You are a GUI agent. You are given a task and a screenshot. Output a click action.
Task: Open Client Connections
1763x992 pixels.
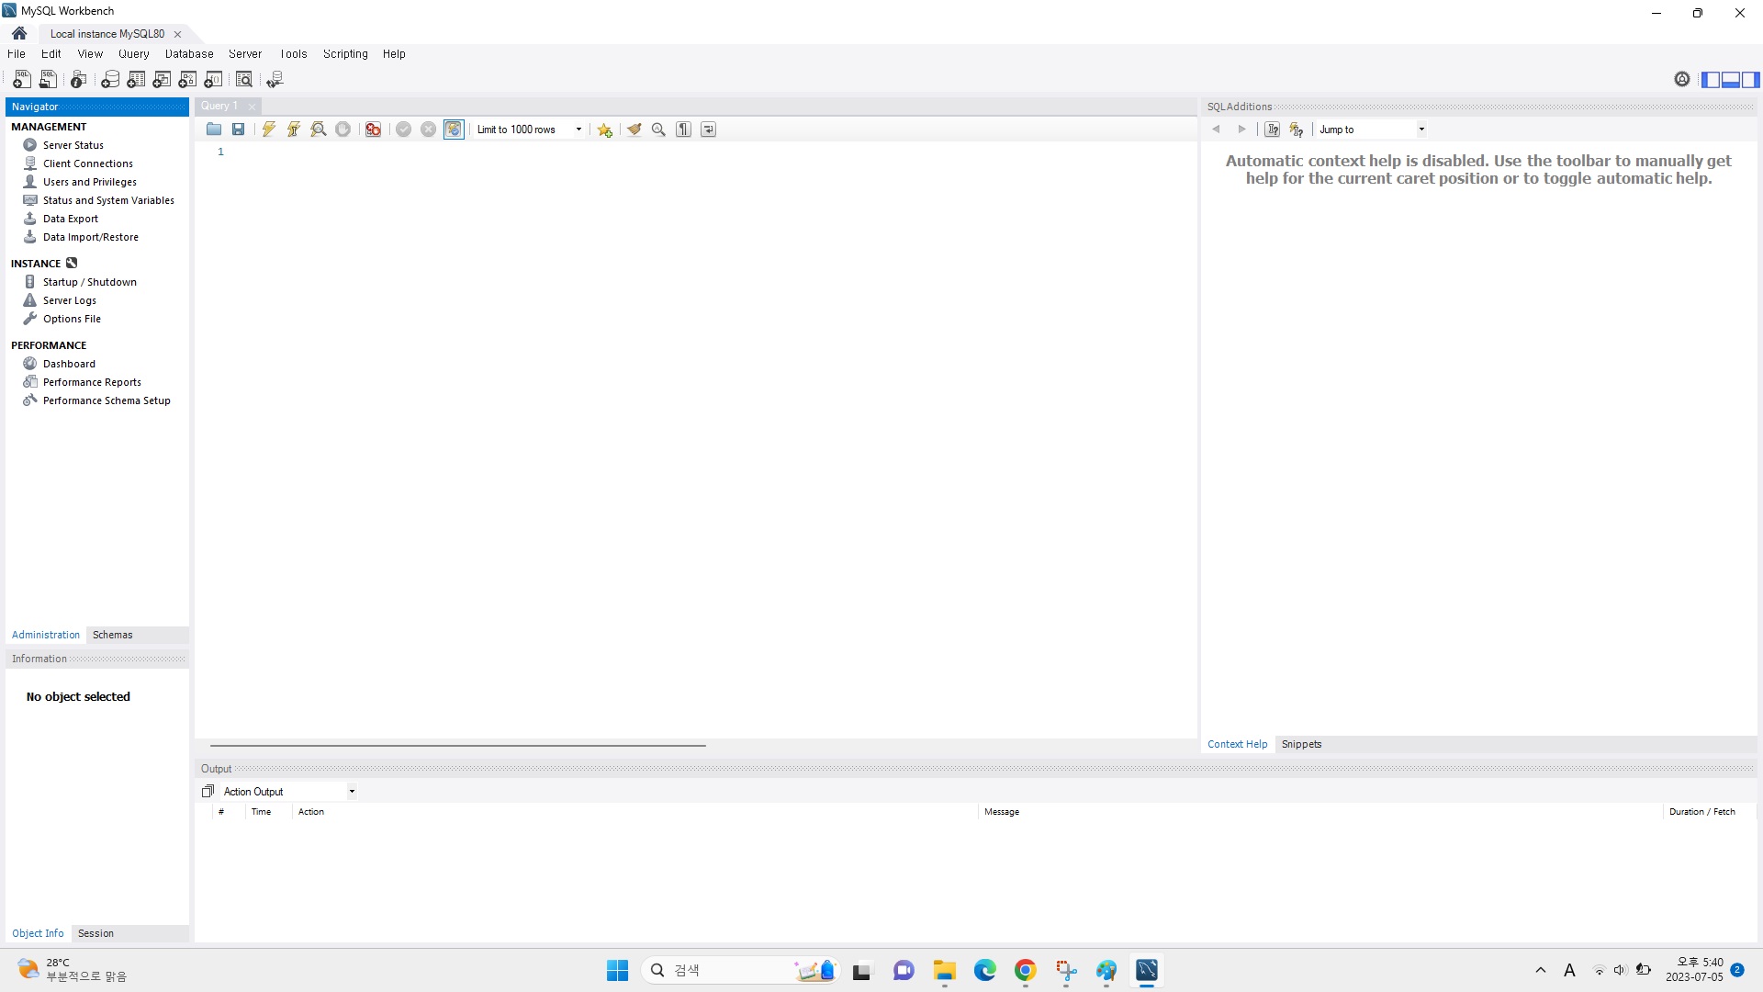tap(88, 163)
